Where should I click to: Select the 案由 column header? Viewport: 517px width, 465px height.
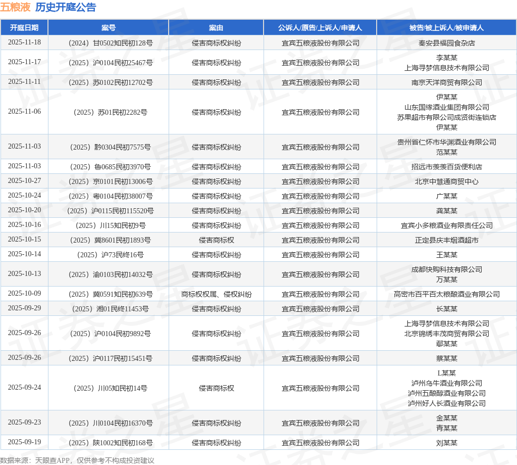216,28
